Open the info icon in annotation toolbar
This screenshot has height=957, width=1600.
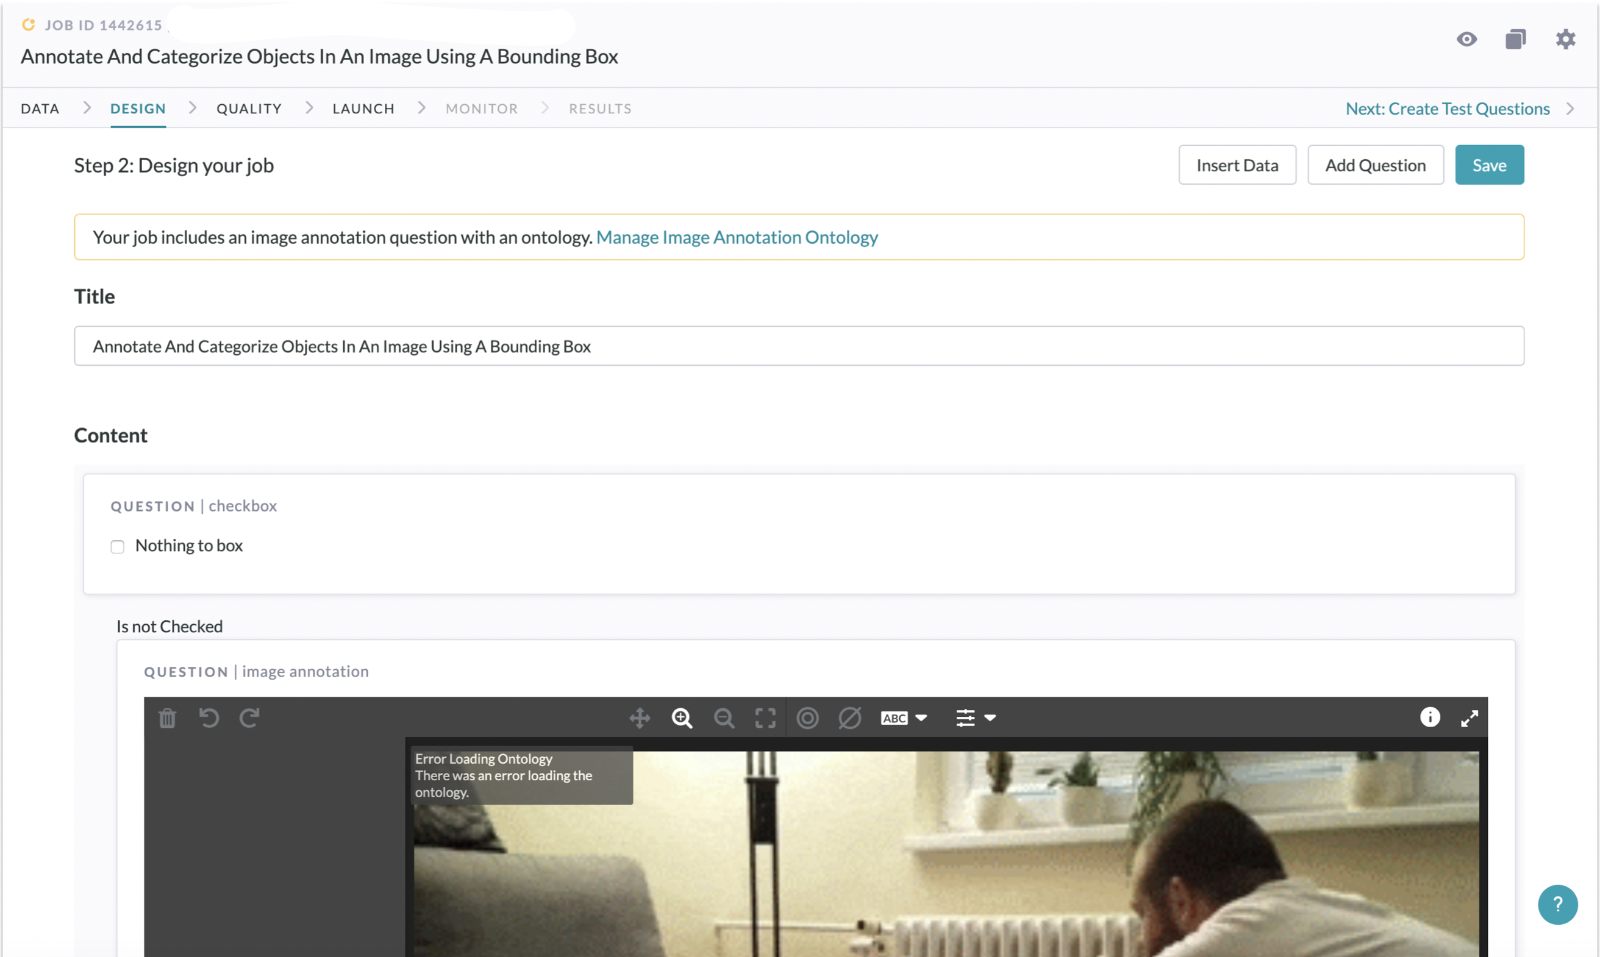1429,717
